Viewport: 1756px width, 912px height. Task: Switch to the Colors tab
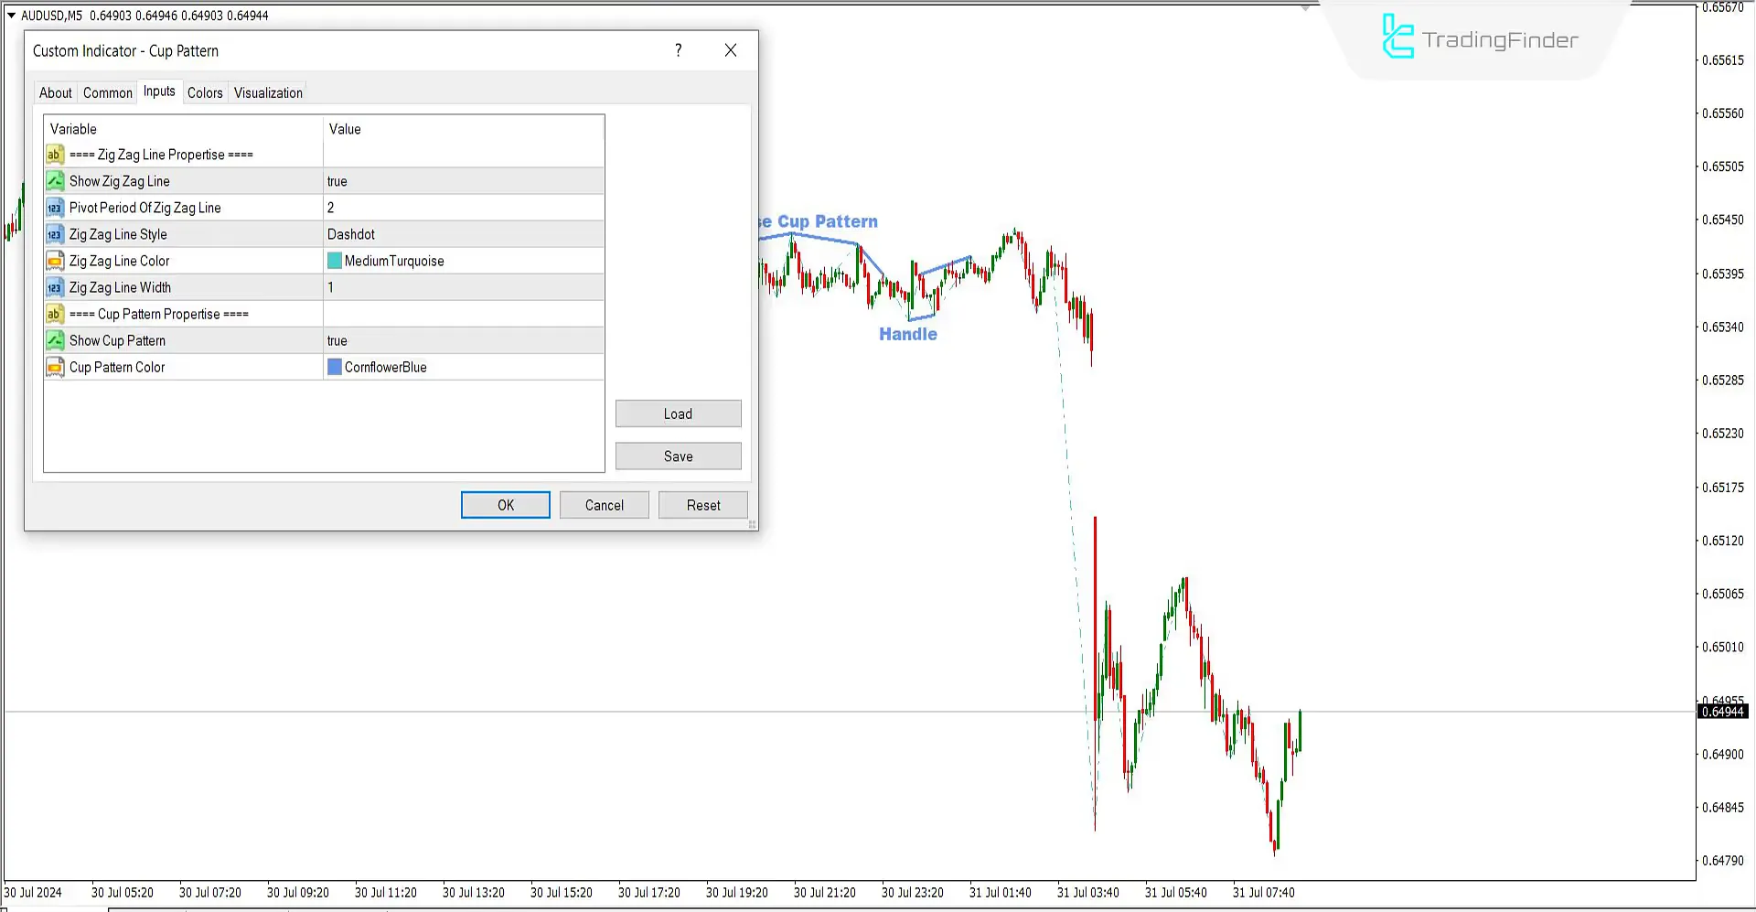click(x=204, y=91)
